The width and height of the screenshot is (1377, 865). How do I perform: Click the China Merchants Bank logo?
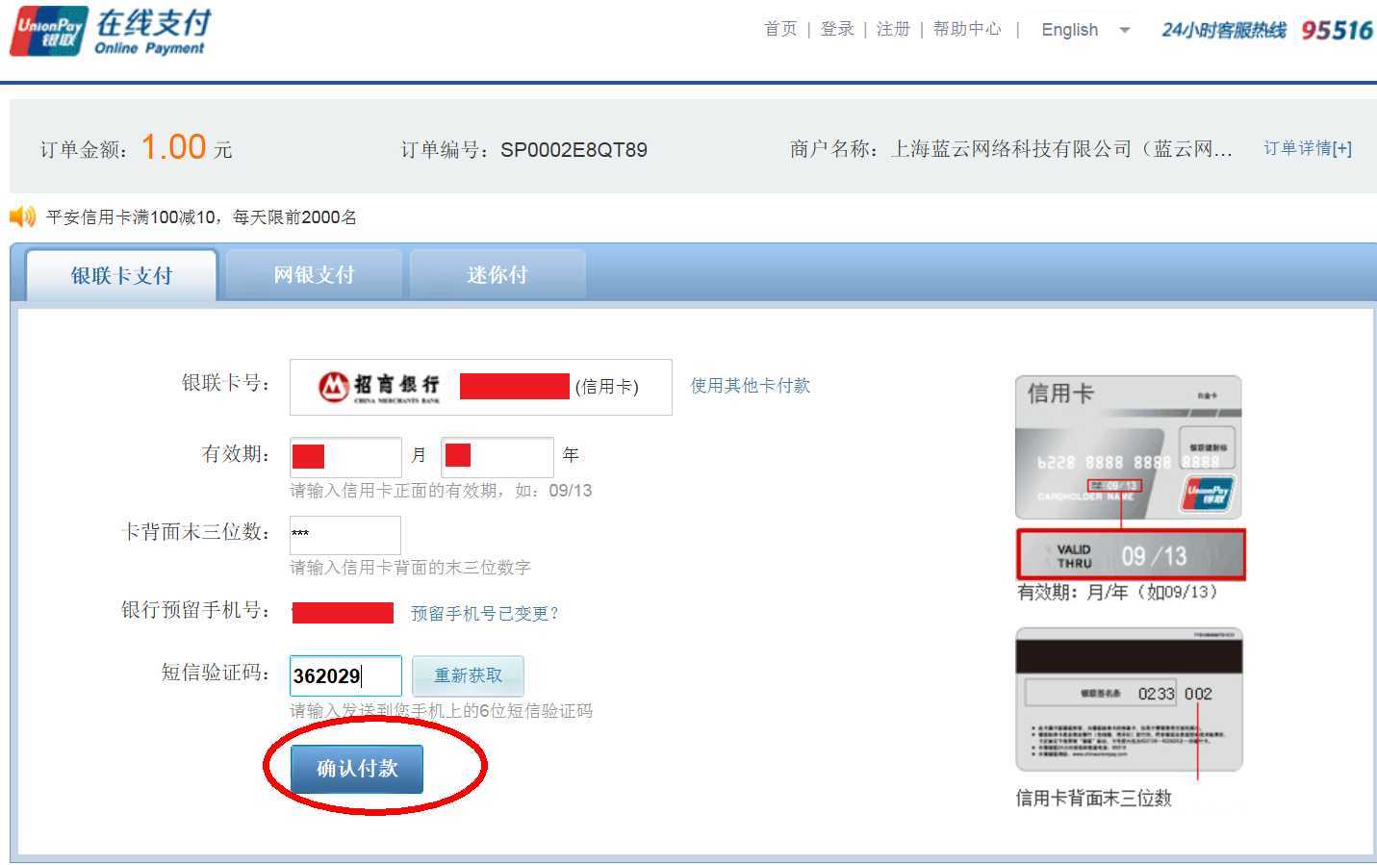point(379,387)
